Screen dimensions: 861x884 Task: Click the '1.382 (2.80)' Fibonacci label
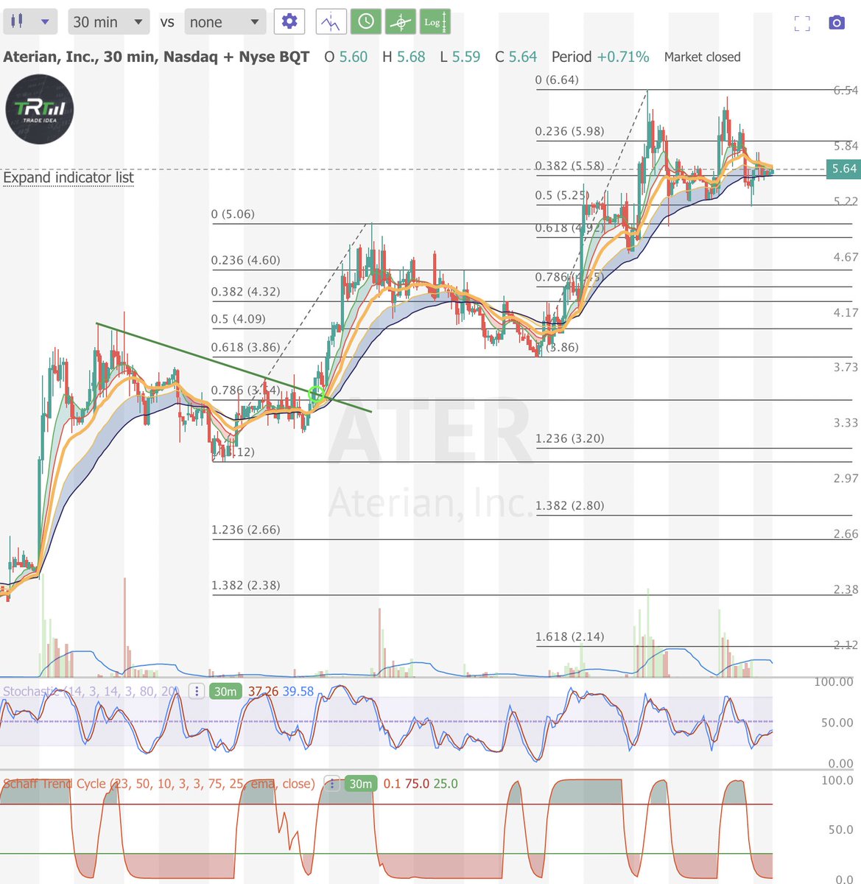(x=569, y=505)
